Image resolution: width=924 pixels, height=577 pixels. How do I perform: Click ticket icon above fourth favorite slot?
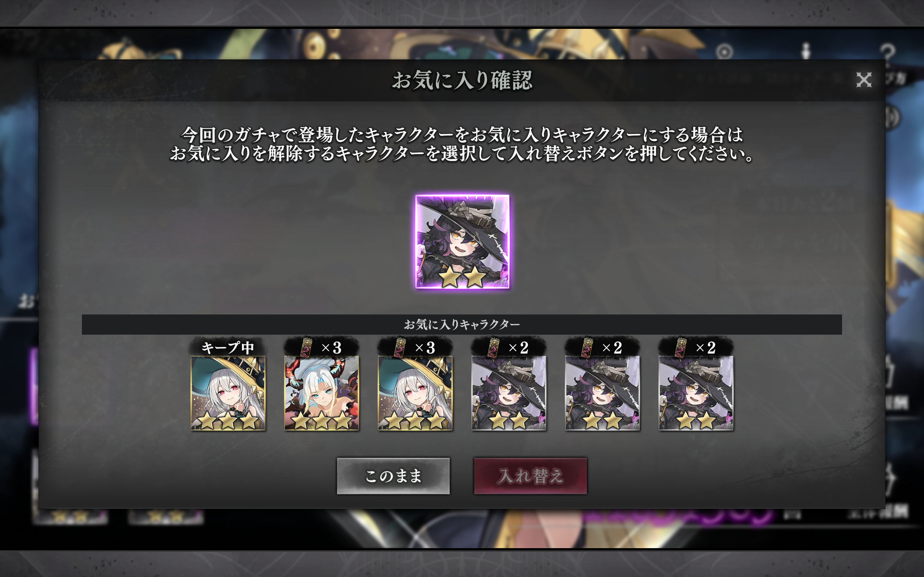point(493,347)
